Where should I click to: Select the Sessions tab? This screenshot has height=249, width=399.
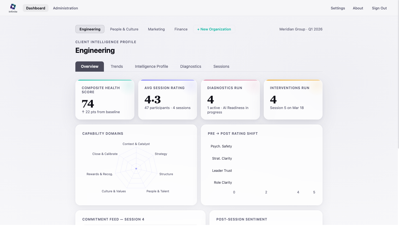tap(221, 66)
